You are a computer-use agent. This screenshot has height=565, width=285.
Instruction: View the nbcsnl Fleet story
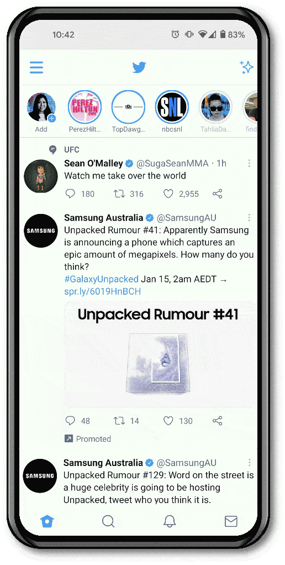coord(172,107)
